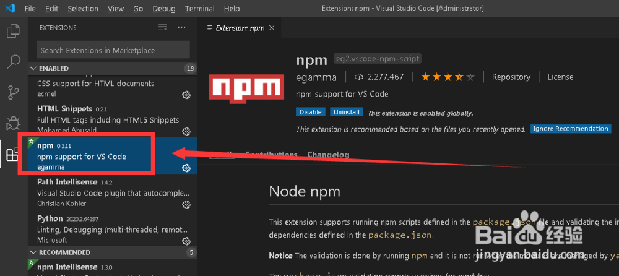The height and width of the screenshot is (276, 619).
Task: Open the Terminal menu
Action: click(x=200, y=8)
